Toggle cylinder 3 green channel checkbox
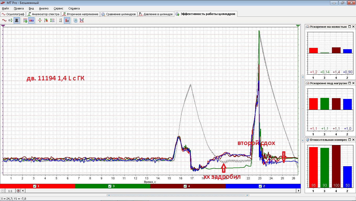Image resolution: width=356 pixels, height=201 pixels. (x=110, y=186)
